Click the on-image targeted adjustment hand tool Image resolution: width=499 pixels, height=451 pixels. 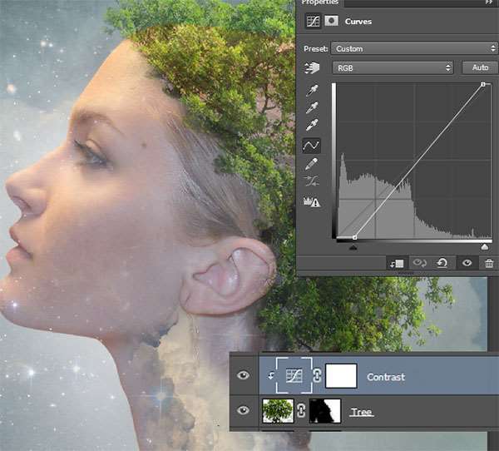click(313, 67)
